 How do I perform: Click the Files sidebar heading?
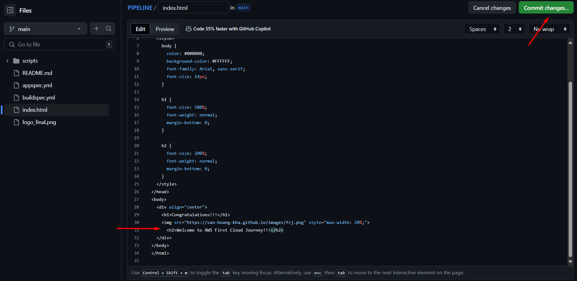click(x=26, y=10)
